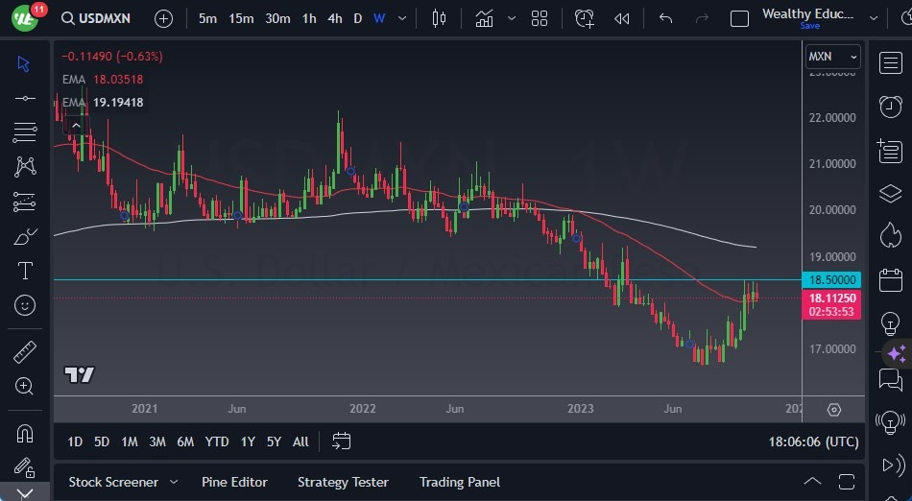Image resolution: width=912 pixels, height=501 pixels.
Task: Open the Indicators chart icon
Action: point(484,18)
